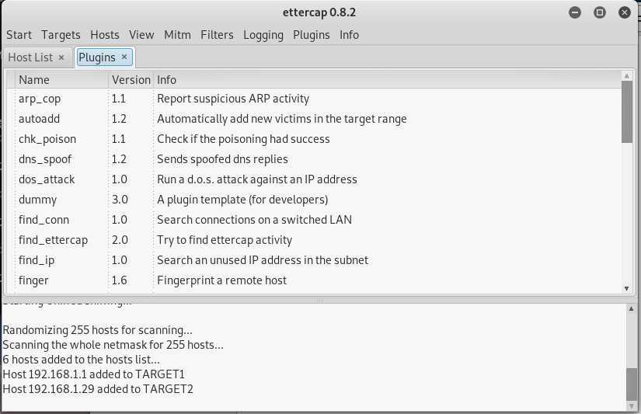Expand the Filters menu

[x=217, y=35]
